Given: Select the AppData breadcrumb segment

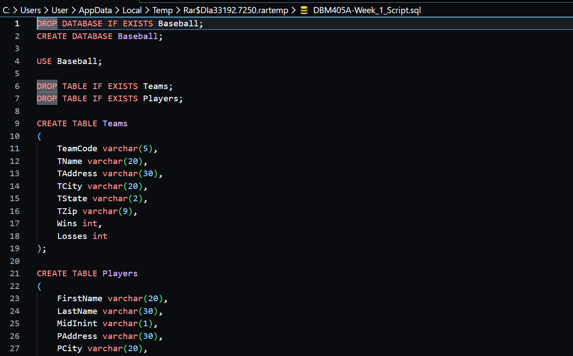Looking at the screenshot, I should [95, 11].
